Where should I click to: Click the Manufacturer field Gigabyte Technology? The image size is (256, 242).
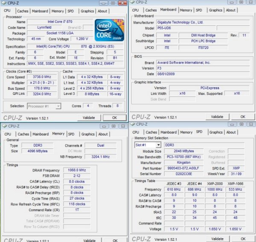pyautogui.click(x=203, y=22)
